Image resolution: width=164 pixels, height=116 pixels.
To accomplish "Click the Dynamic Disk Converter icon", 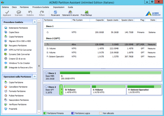I will 6,54.
